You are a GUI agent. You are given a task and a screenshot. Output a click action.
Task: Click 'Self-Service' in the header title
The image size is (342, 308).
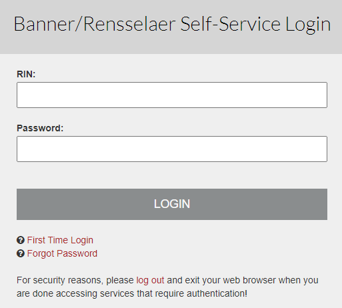pyautogui.click(x=231, y=24)
